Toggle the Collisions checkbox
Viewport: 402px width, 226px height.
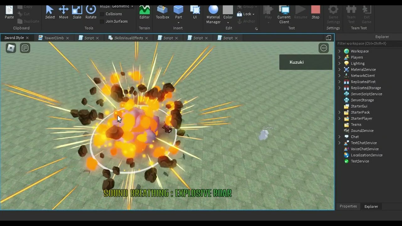point(102,14)
